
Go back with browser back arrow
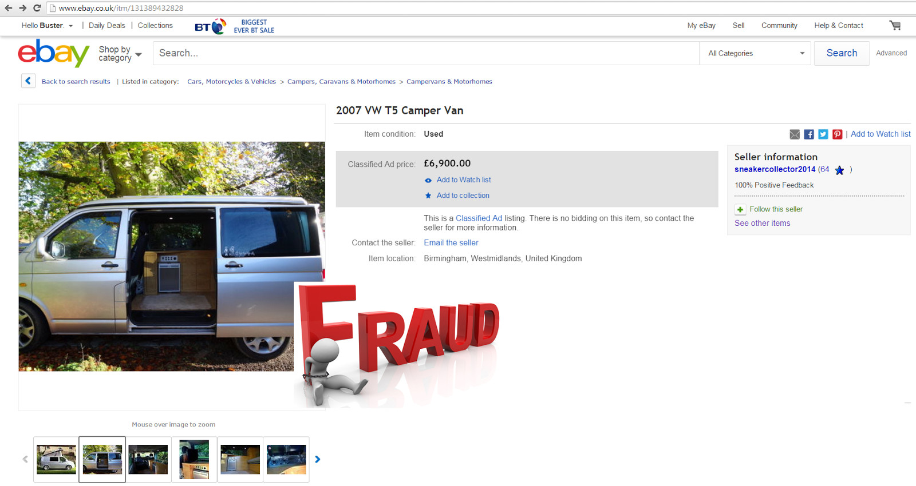point(8,8)
